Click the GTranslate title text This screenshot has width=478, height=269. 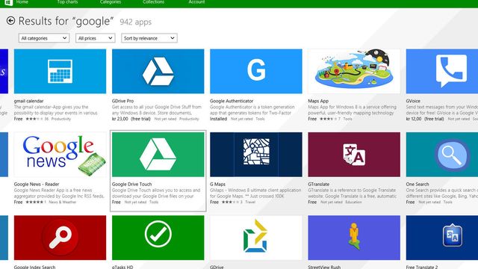coord(319,185)
